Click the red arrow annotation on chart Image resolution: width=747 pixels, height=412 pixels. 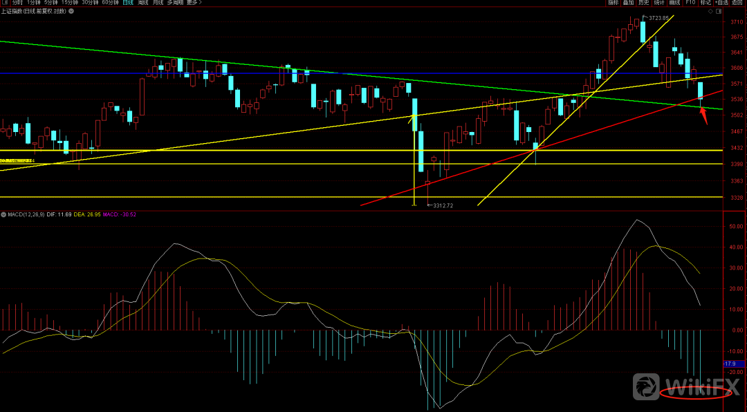[x=703, y=115]
